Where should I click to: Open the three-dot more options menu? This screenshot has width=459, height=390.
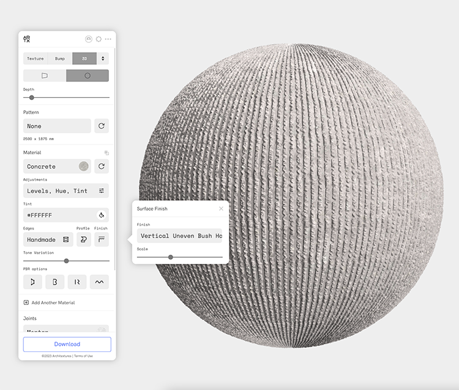(x=108, y=39)
